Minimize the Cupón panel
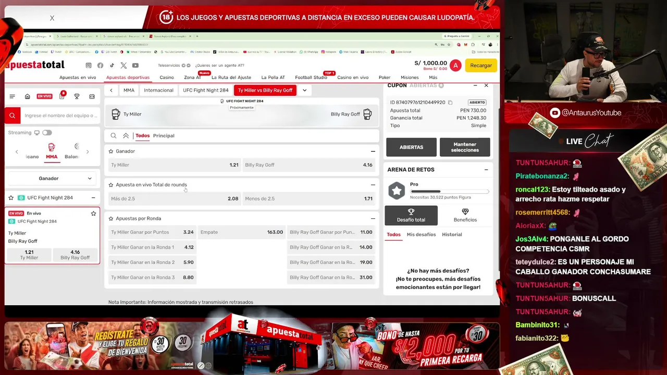 475,85
